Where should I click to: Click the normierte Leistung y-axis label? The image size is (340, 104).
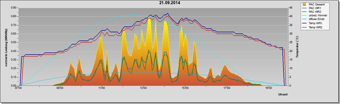[x=6, y=47]
